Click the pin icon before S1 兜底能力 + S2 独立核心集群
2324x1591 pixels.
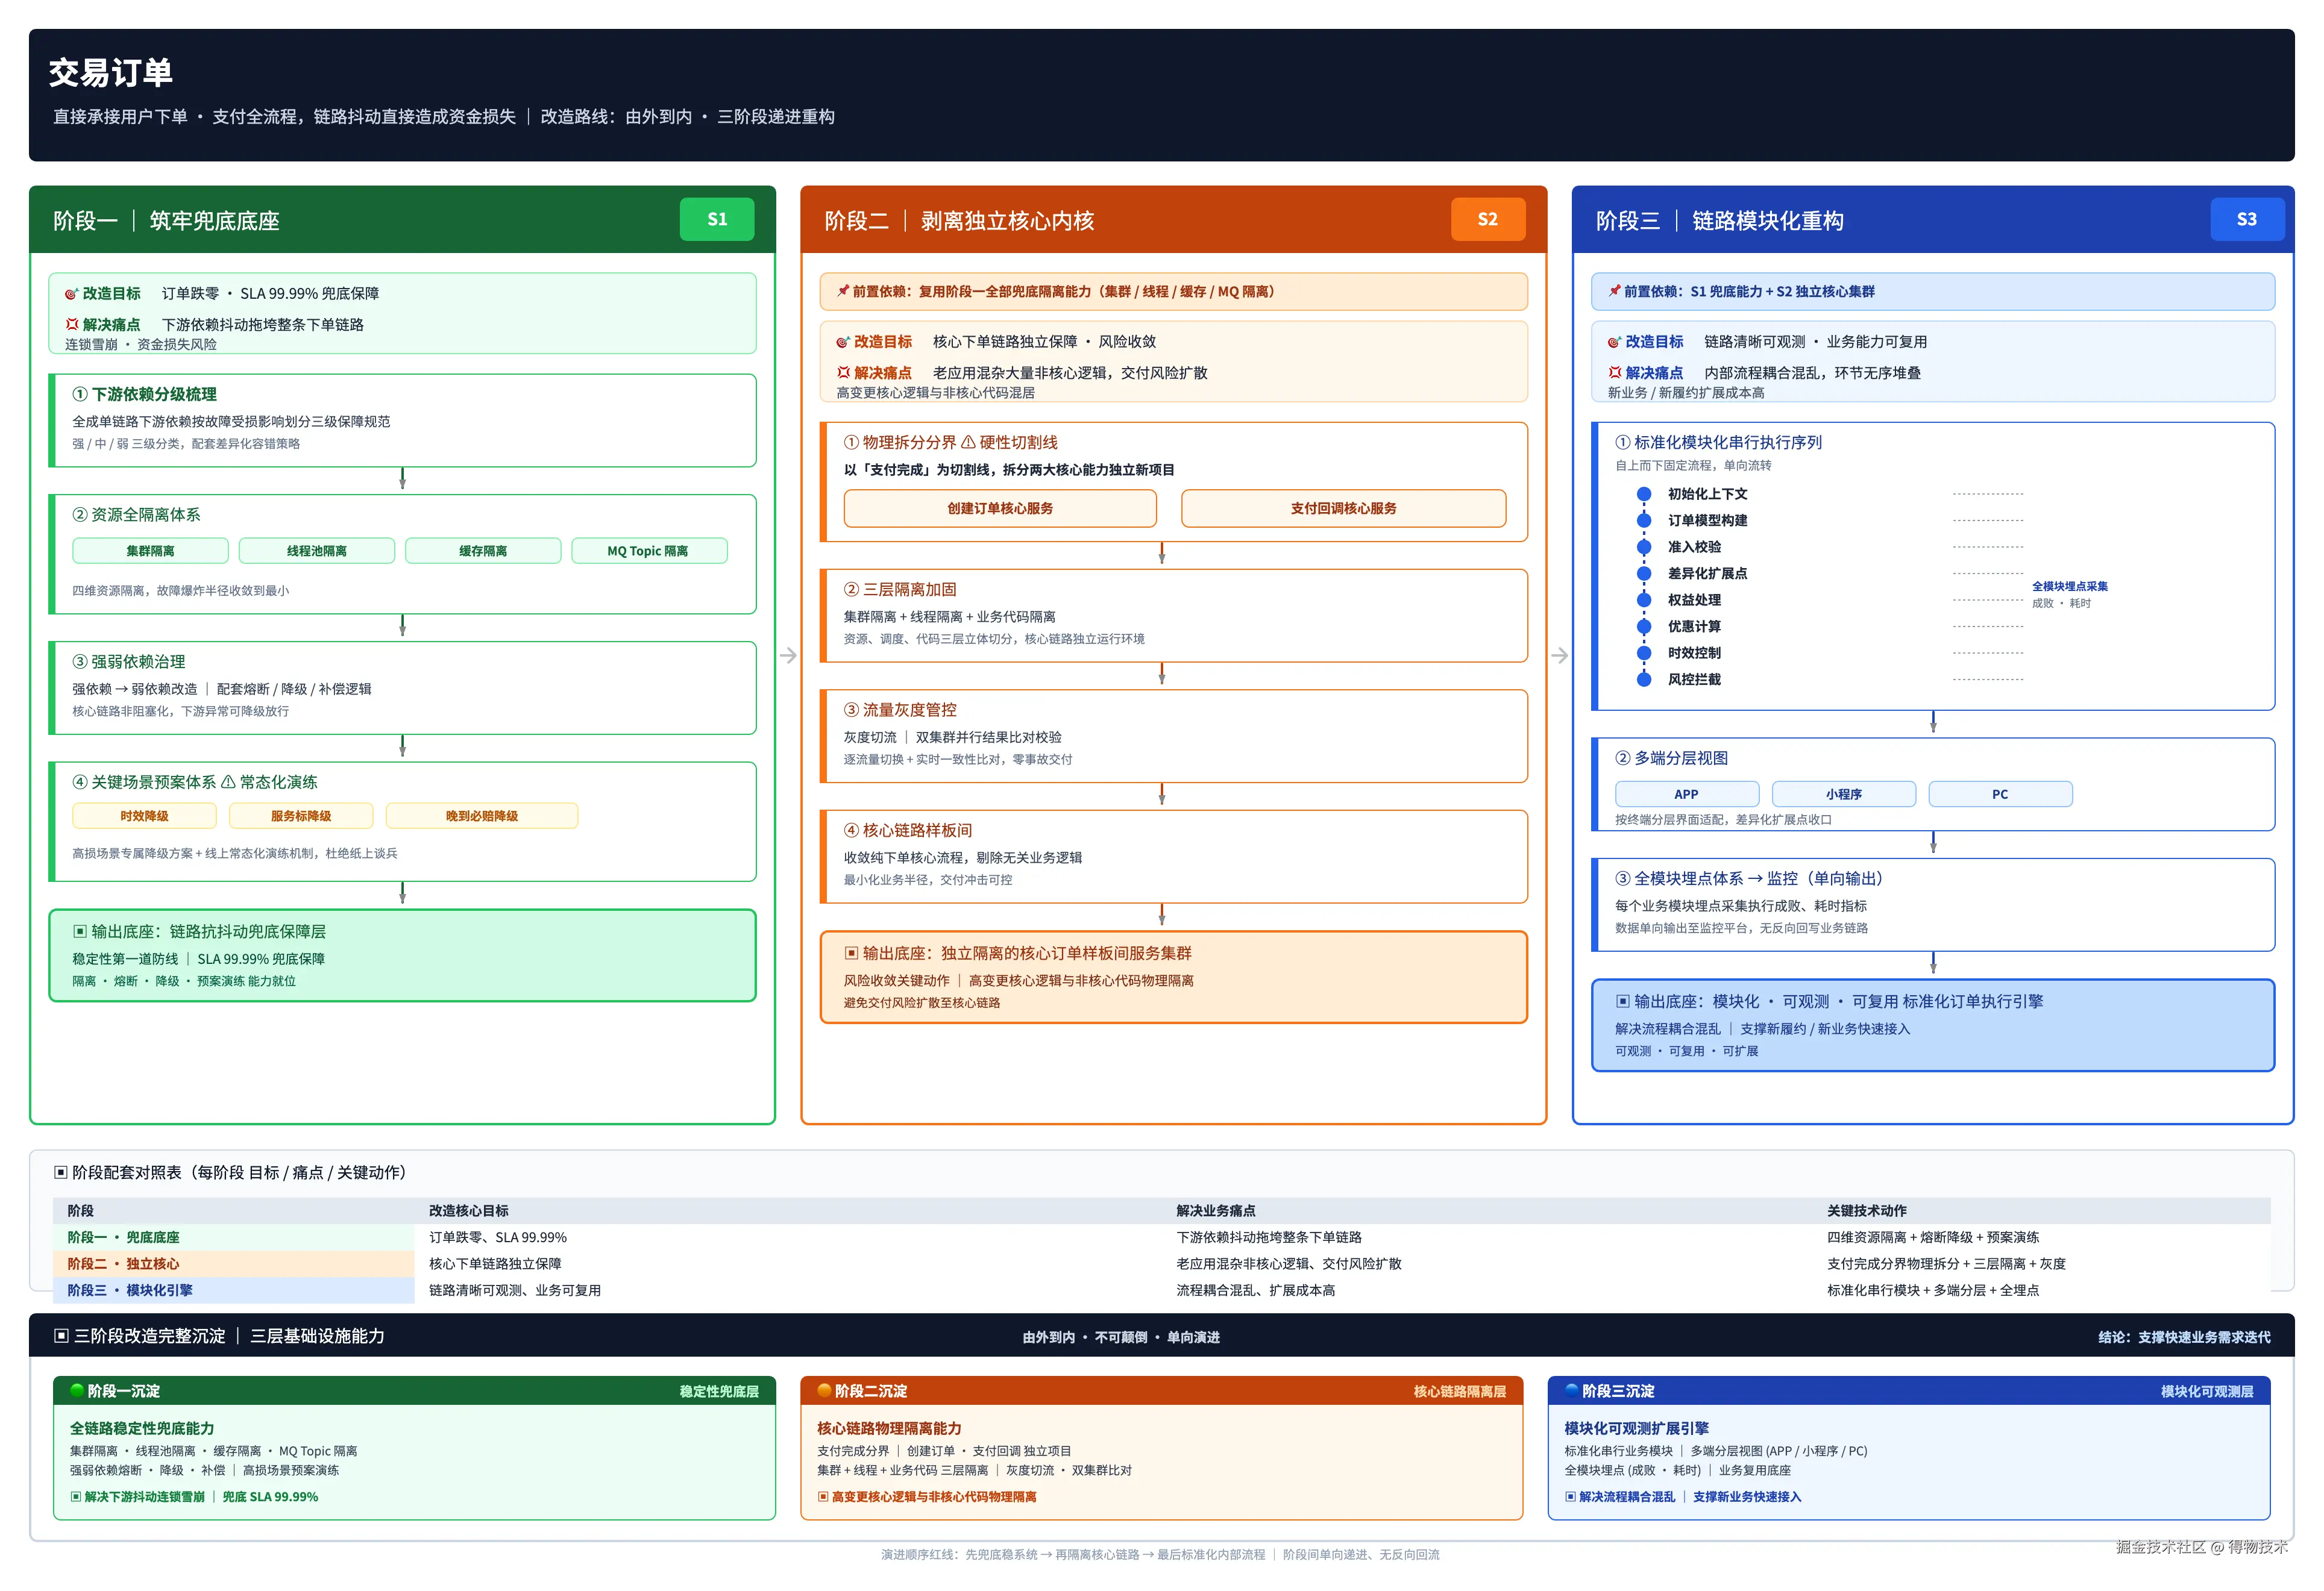click(1614, 291)
